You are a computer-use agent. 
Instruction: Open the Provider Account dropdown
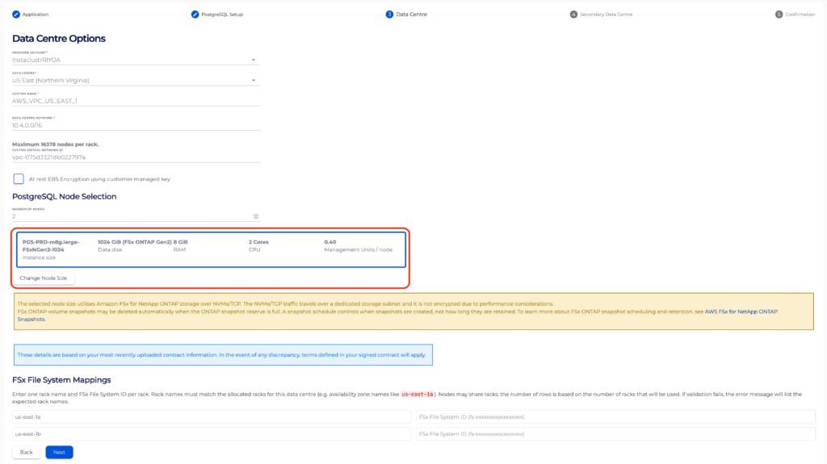click(136, 60)
